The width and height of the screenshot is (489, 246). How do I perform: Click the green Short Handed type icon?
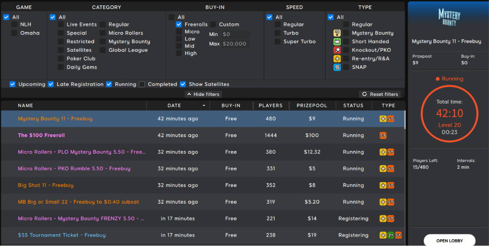tap(337, 41)
